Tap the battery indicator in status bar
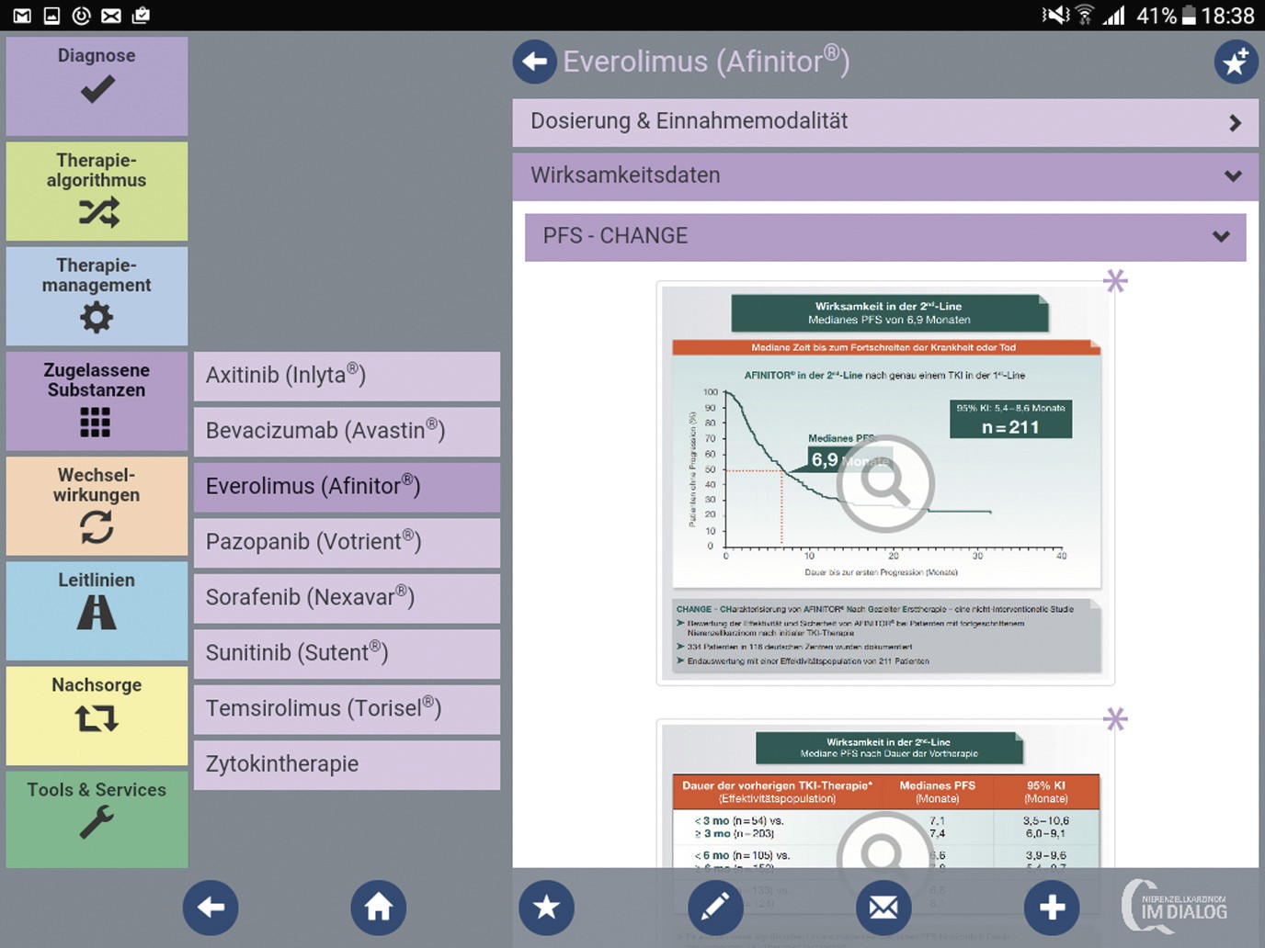The width and height of the screenshot is (1265, 948). pos(1189,16)
